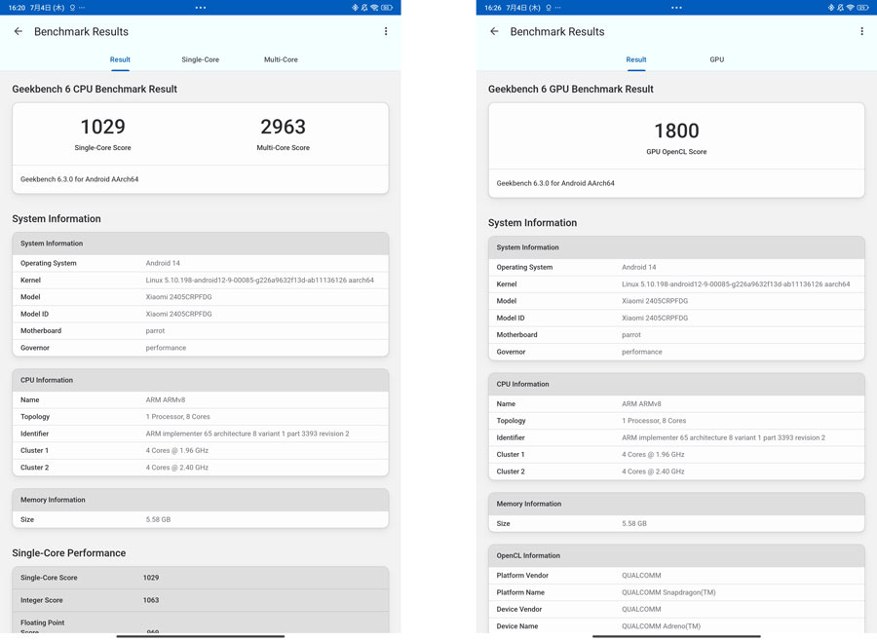Tap the 16:26 clock in the status bar

click(x=493, y=8)
